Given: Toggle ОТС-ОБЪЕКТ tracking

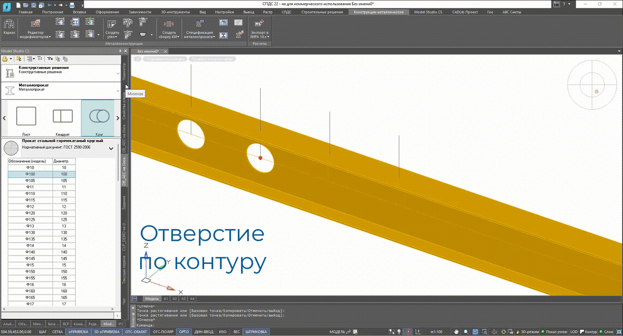Looking at the screenshot, I should [136, 331].
